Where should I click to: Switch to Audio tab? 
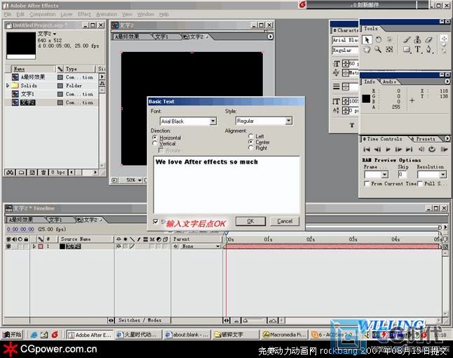[x=389, y=82]
